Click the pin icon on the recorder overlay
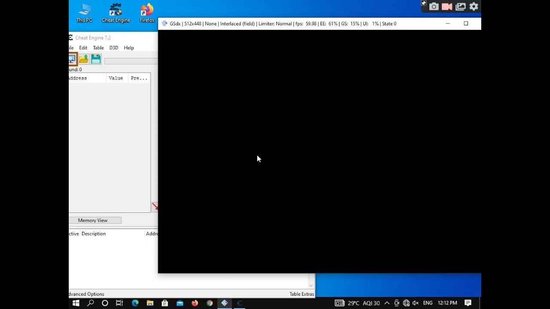 423,3
